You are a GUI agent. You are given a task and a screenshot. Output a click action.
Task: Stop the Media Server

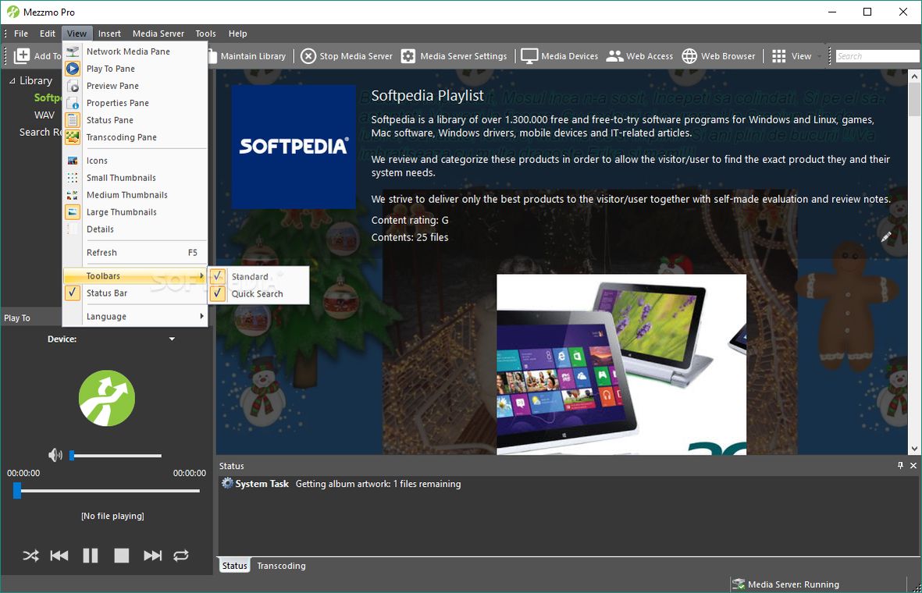point(347,56)
